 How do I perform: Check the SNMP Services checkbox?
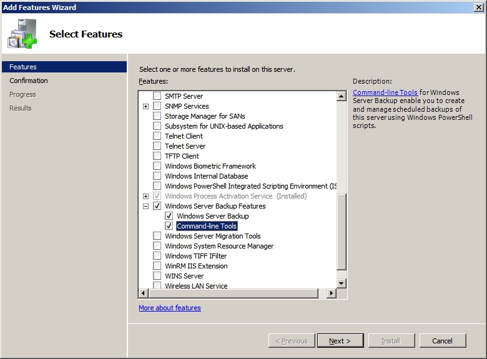tap(157, 106)
